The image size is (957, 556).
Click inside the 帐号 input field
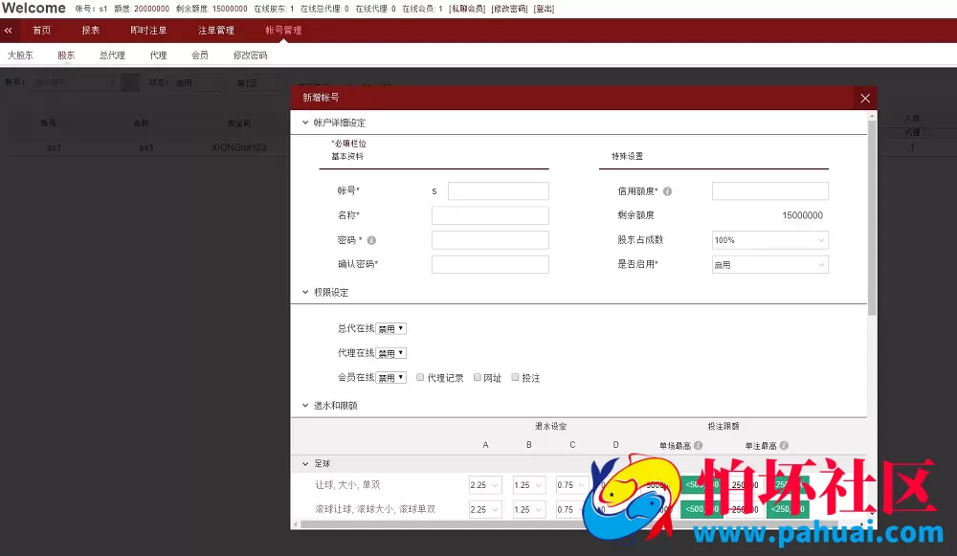[x=498, y=190]
